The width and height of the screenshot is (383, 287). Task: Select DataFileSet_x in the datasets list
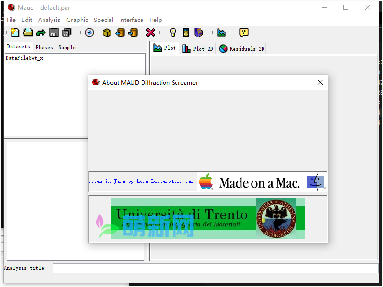(24, 58)
